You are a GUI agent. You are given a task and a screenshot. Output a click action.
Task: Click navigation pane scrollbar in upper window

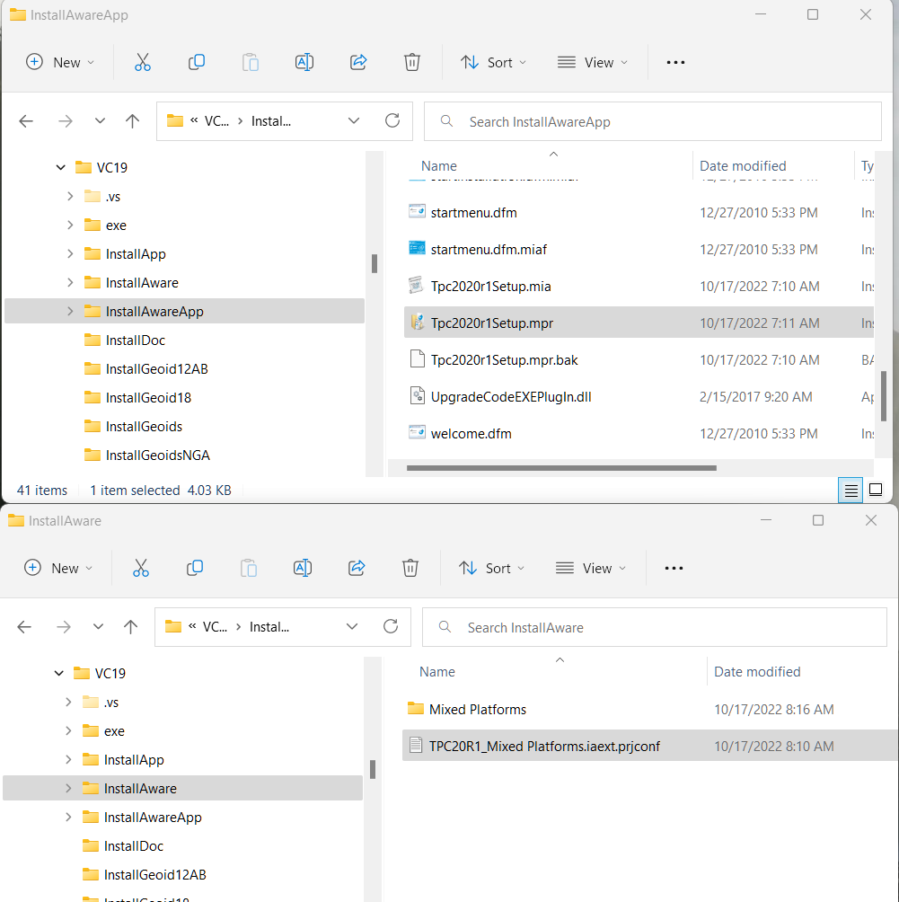[375, 263]
